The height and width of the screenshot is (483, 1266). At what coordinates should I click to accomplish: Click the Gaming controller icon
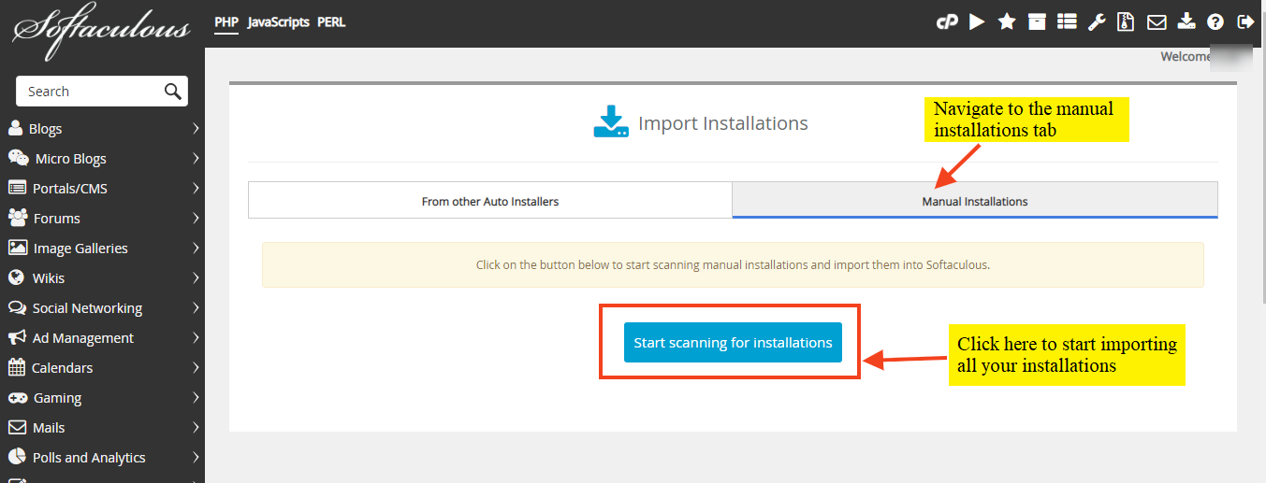pyautogui.click(x=17, y=397)
